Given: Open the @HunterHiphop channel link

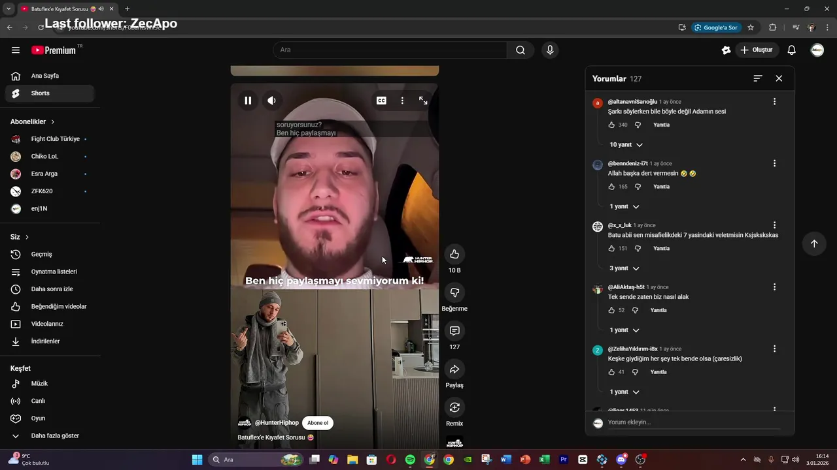Looking at the screenshot, I should 277,423.
